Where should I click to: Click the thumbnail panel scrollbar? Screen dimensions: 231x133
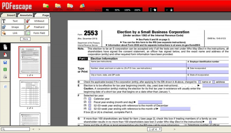click(49, 70)
